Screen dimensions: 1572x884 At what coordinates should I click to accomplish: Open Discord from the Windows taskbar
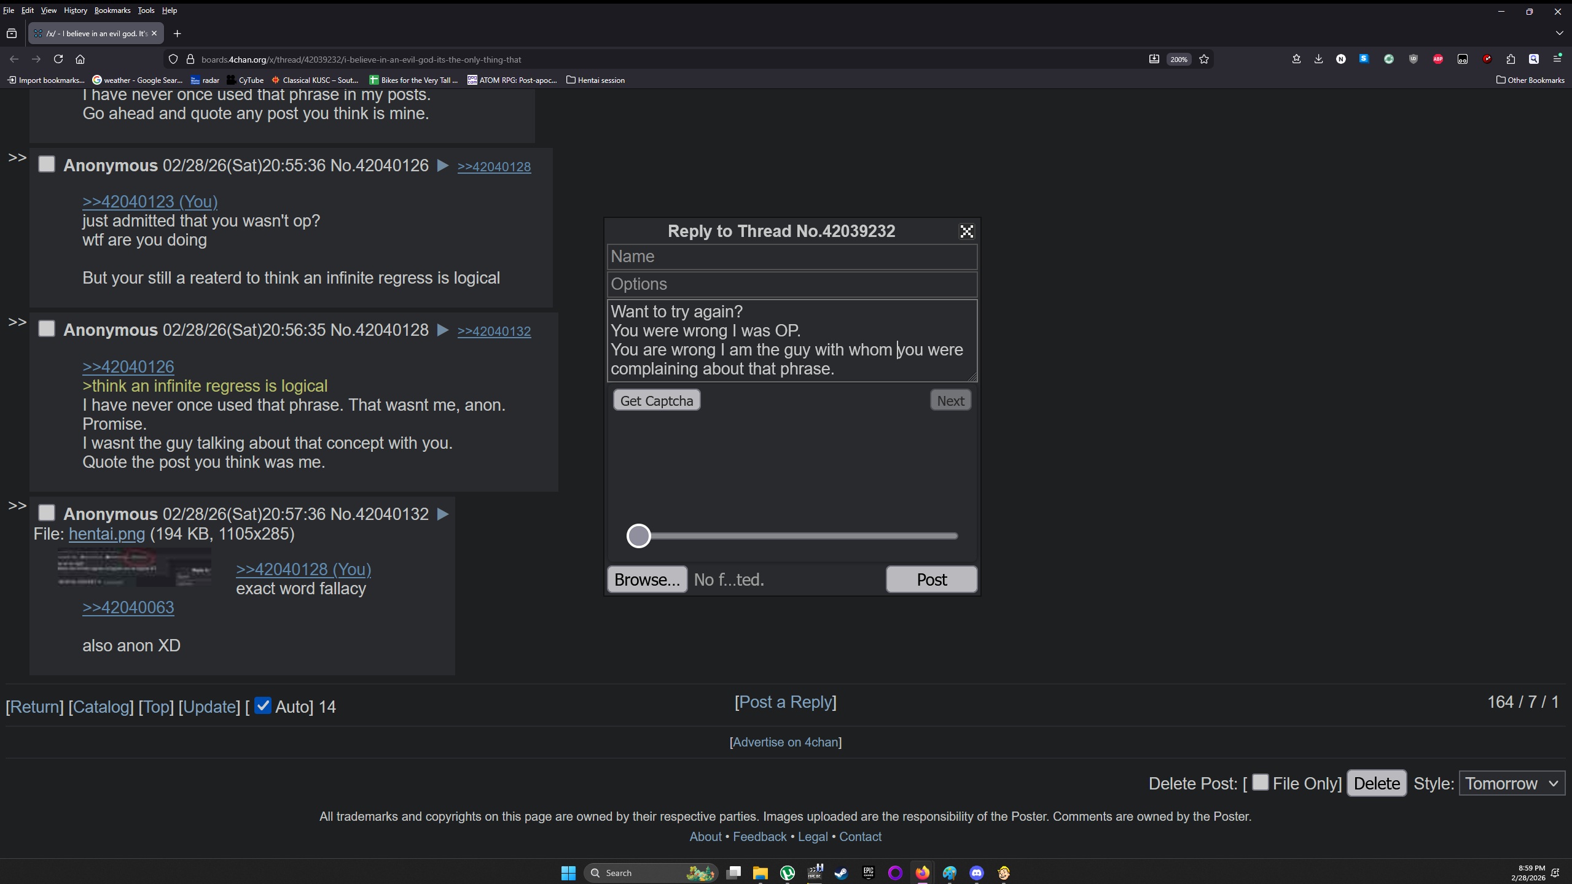point(977,872)
